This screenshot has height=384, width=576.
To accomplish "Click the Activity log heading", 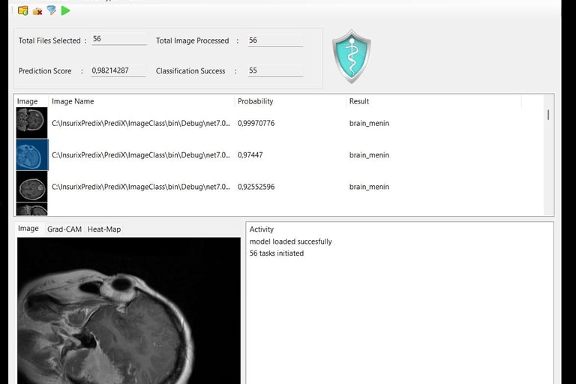I will (x=262, y=229).
